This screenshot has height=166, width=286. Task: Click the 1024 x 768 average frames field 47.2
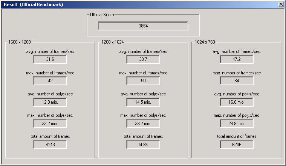pos(237,59)
